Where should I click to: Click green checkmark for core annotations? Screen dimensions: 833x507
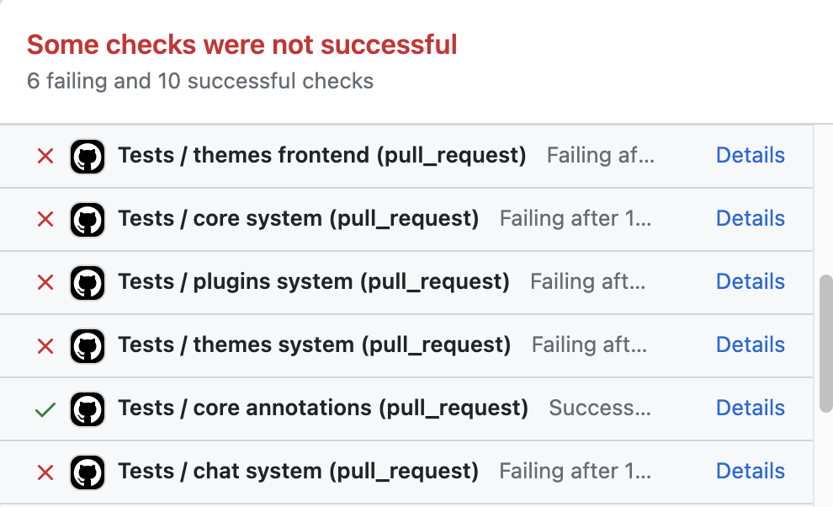point(45,409)
